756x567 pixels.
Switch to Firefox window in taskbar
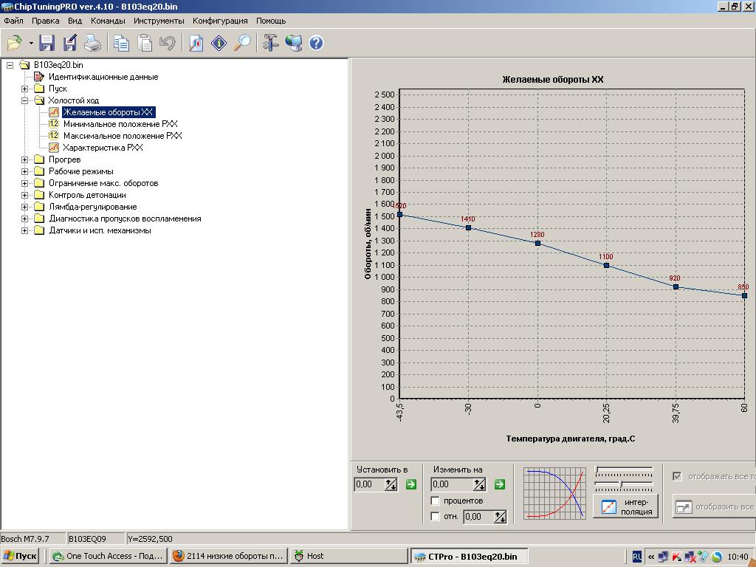point(227,556)
